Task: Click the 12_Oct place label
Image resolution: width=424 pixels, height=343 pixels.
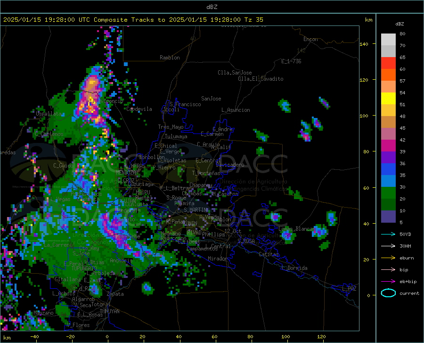Action: [x=233, y=231]
